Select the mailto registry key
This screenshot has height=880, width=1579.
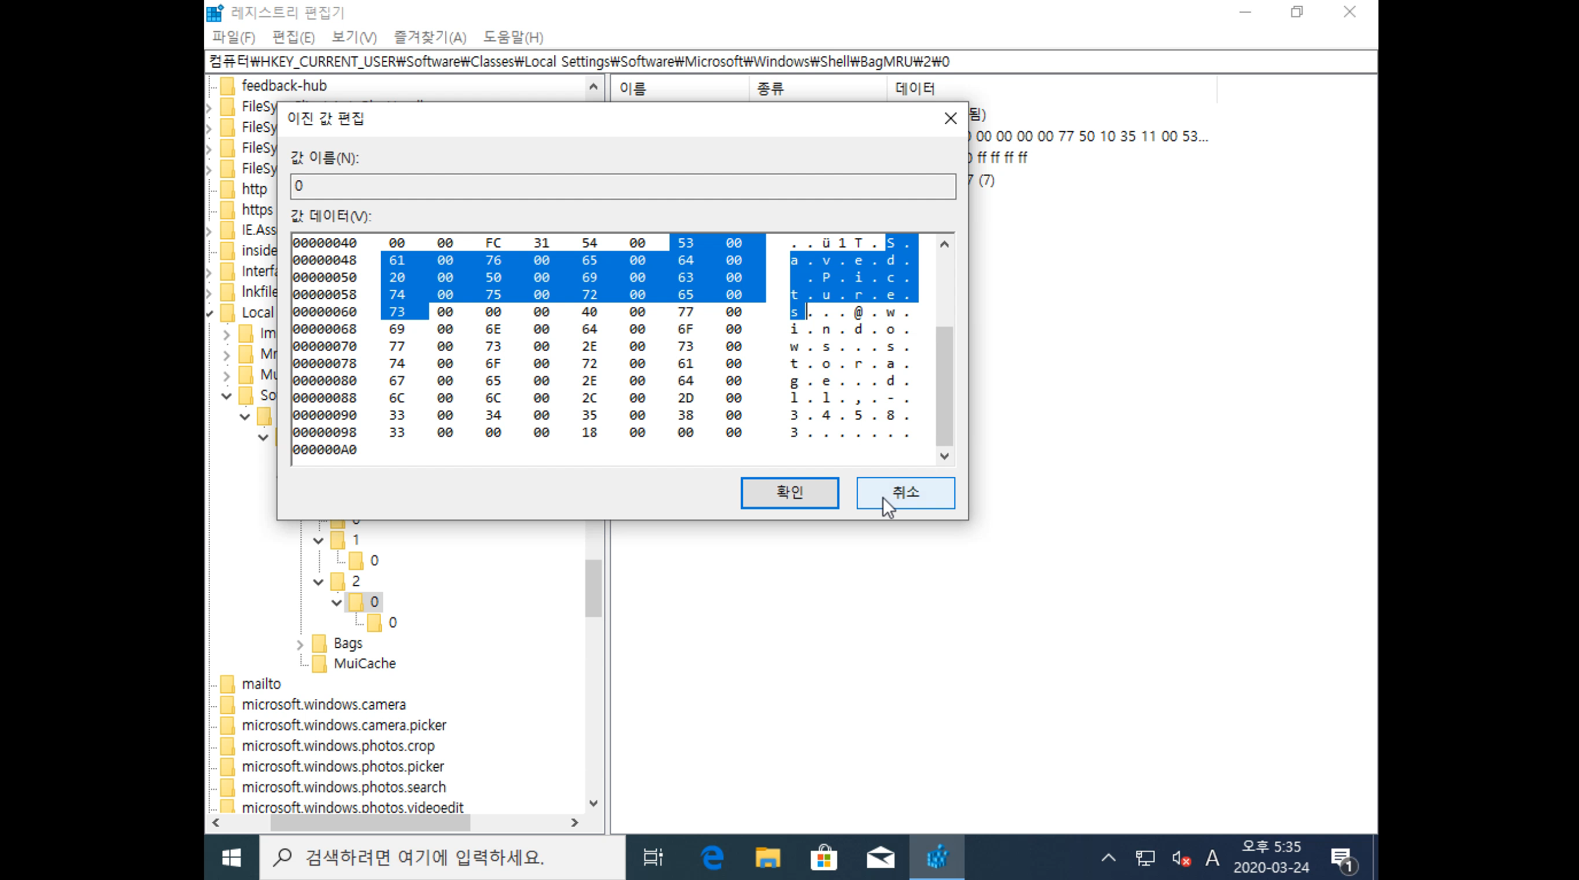[261, 684]
